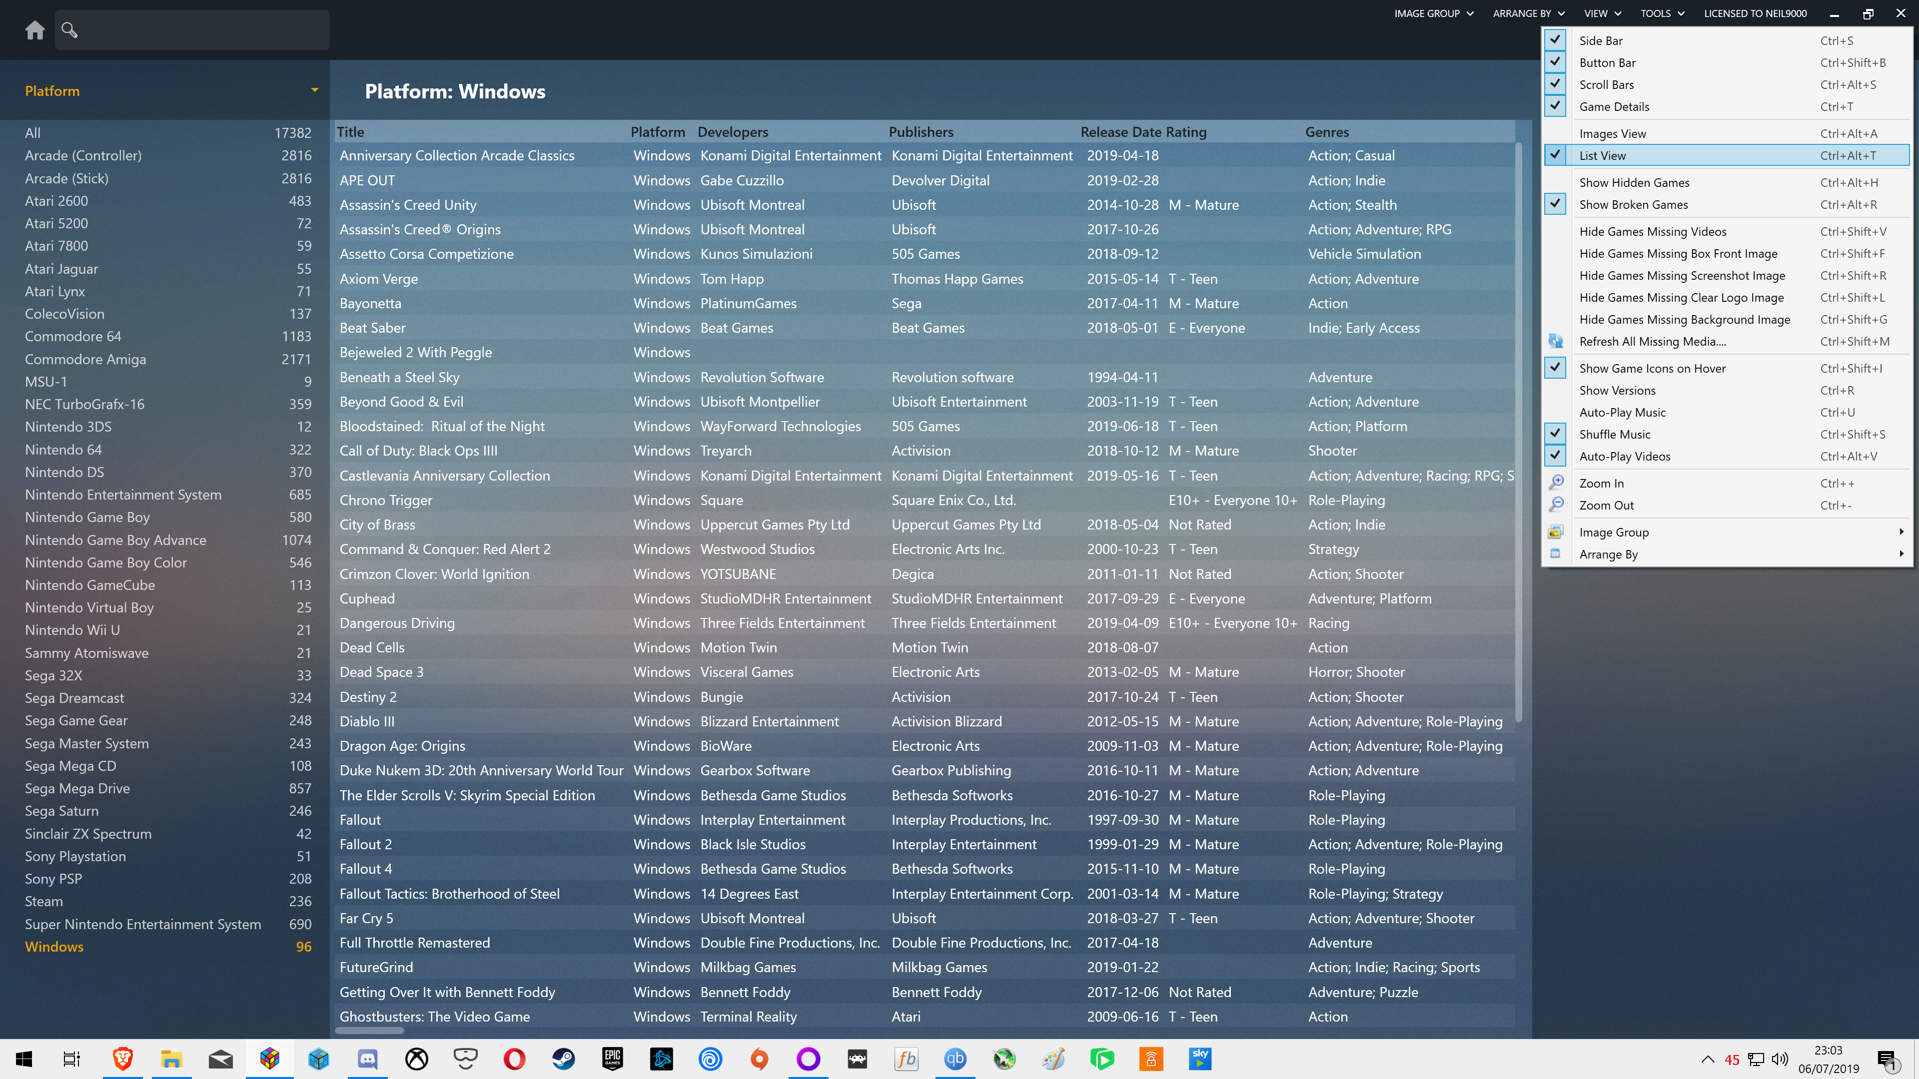This screenshot has width=1919, height=1079.
Task: Open the Platform sidebar dropdown arrow
Action: [x=314, y=90]
